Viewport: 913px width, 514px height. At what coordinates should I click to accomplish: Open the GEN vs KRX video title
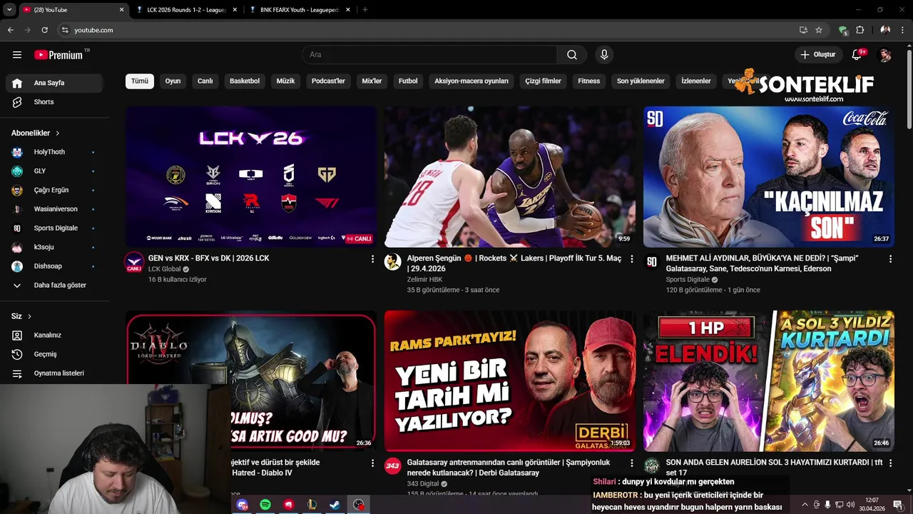pos(208,258)
